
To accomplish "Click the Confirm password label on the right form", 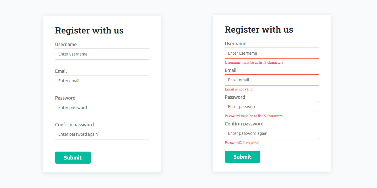I will point(244,124).
